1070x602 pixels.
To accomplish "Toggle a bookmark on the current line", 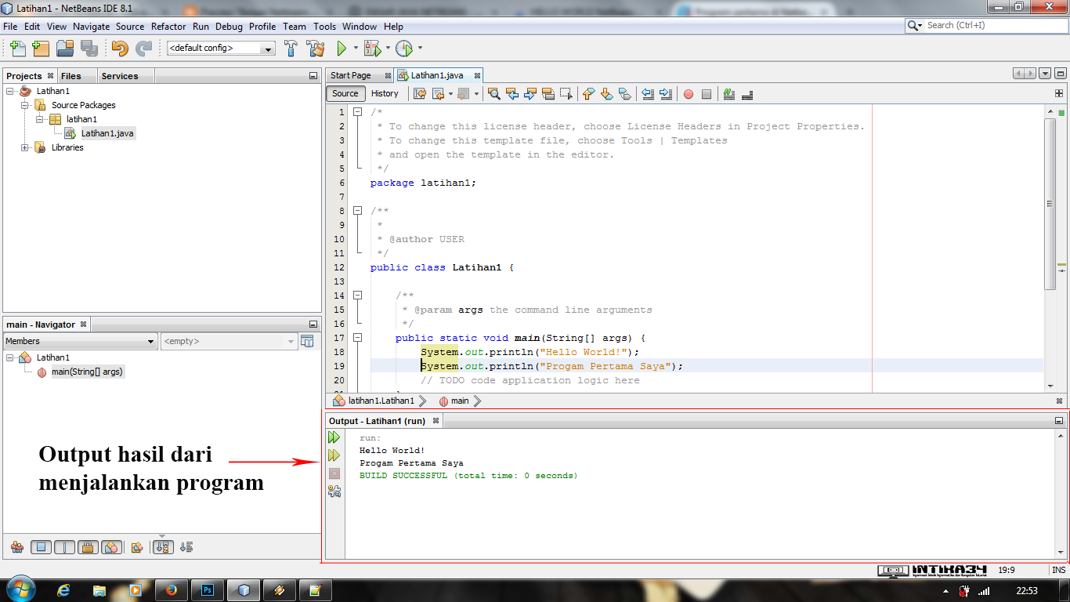I will click(624, 94).
